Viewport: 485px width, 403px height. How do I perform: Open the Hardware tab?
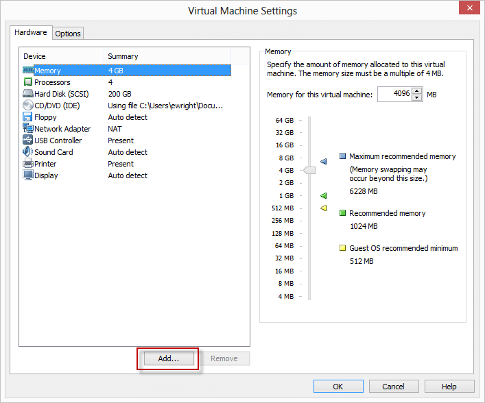click(32, 32)
